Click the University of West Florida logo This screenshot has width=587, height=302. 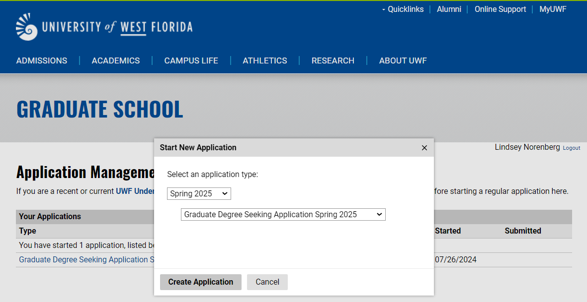(x=104, y=27)
